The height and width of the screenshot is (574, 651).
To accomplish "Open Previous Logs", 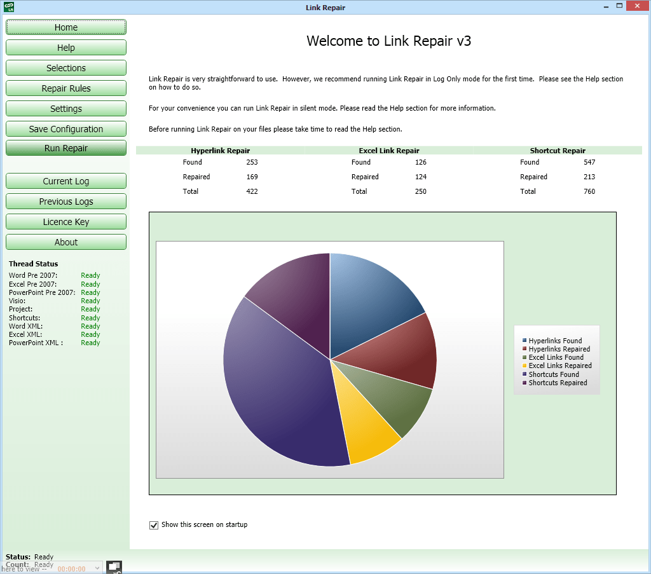I will point(66,202).
